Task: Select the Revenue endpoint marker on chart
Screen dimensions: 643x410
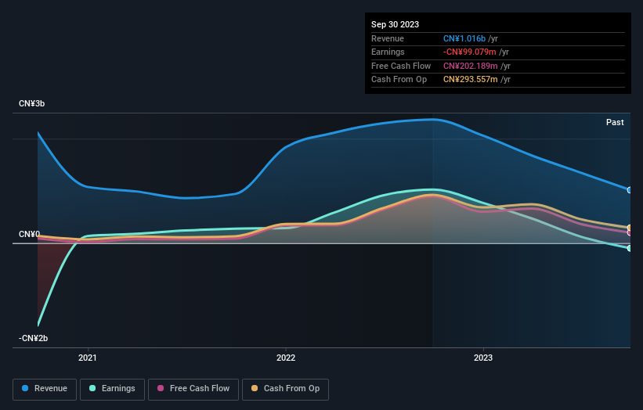Action: 630,190
